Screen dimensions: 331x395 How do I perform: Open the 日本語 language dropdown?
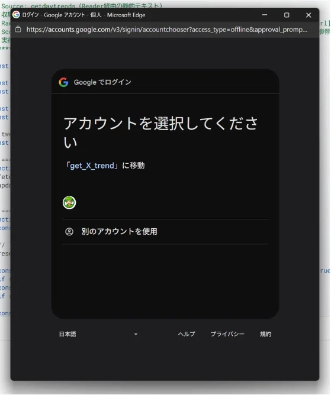pos(98,334)
